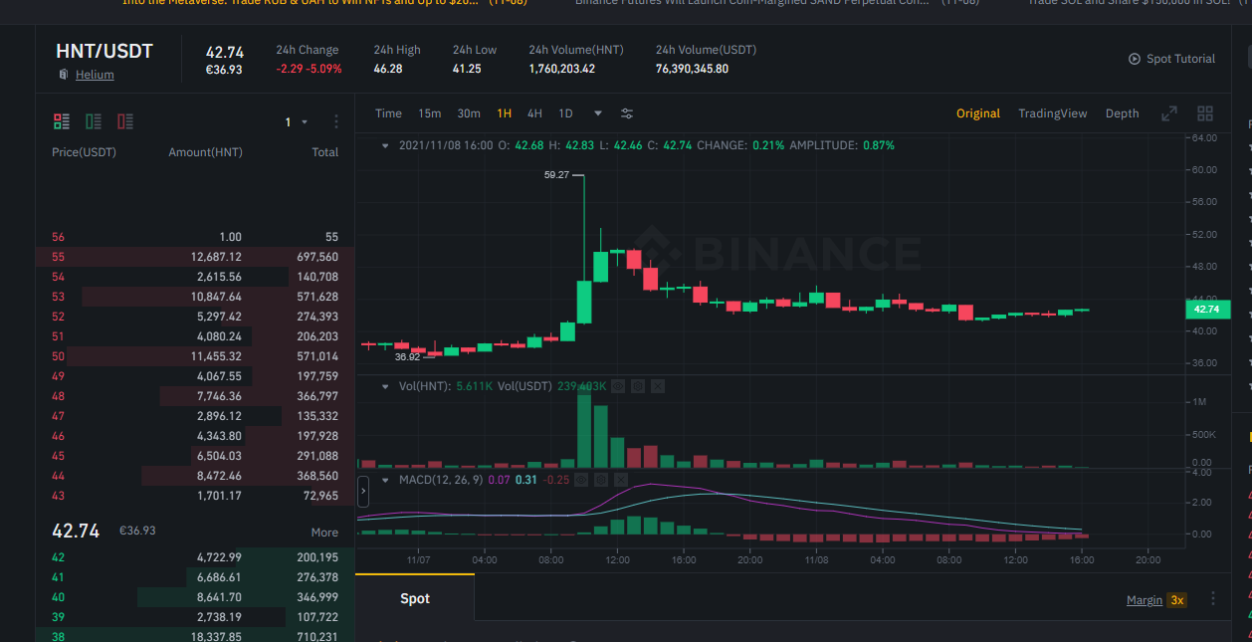Open order book more options menu
The height and width of the screenshot is (642, 1252).
tap(336, 121)
